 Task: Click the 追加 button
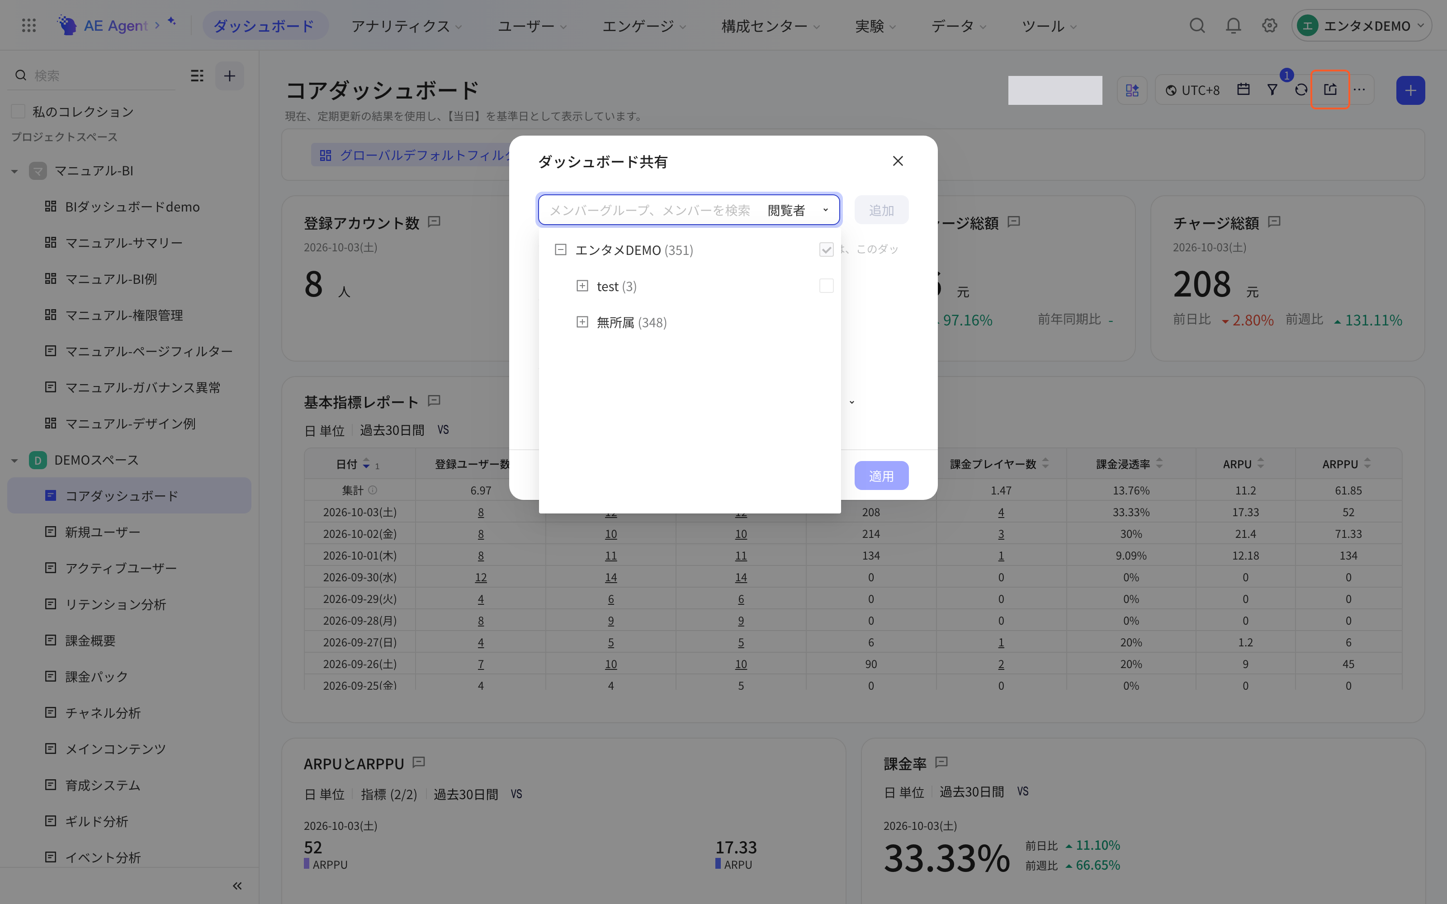[881, 210]
